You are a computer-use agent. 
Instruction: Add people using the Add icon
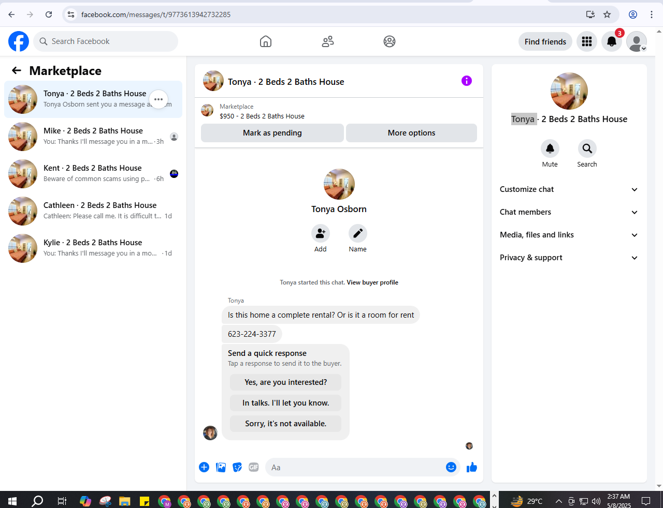tap(321, 233)
